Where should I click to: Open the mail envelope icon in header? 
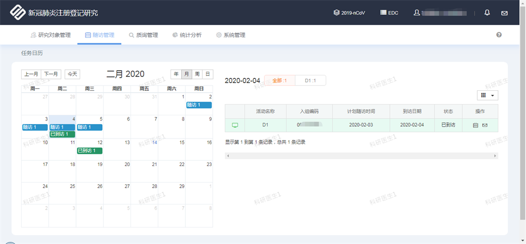[x=504, y=13]
